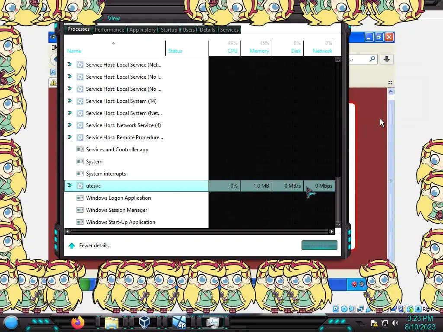This screenshot has width=443, height=332.
Task: Expand Service Host: Network Service (4) group
Action: point(70,125)
